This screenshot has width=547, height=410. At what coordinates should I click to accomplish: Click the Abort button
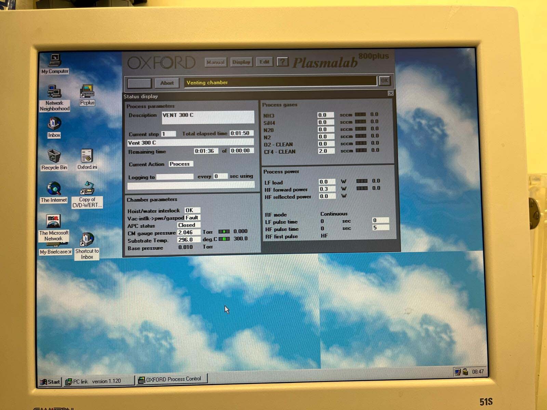(x=167, y=83)
